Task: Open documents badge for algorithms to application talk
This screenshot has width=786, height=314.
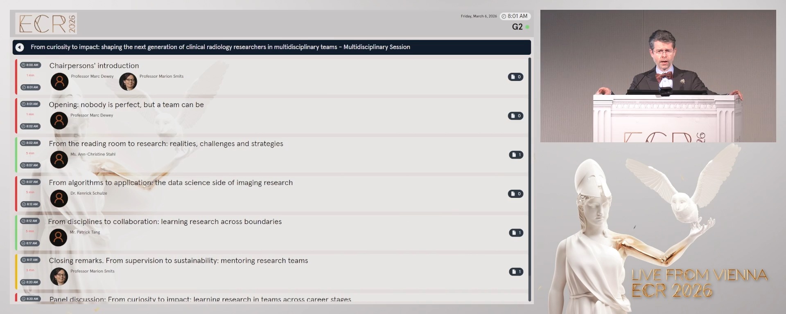Action: pos(515,194)
